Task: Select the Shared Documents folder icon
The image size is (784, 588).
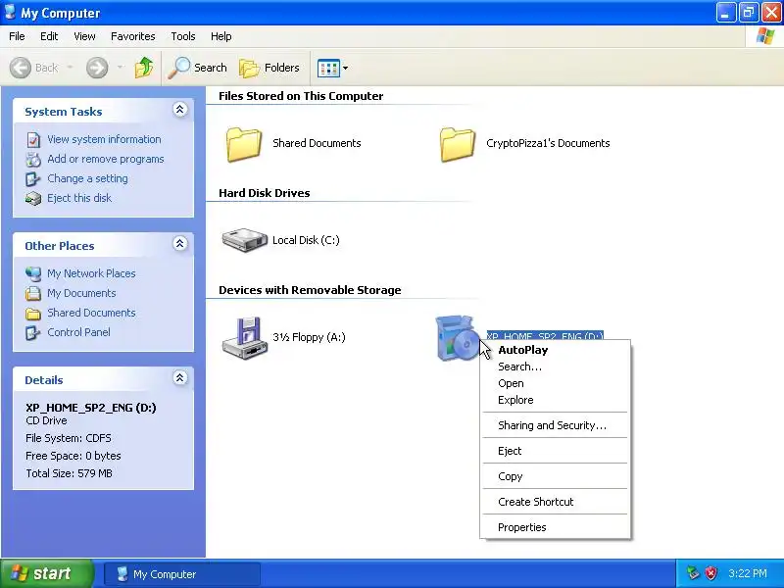Action: (243, 144)
